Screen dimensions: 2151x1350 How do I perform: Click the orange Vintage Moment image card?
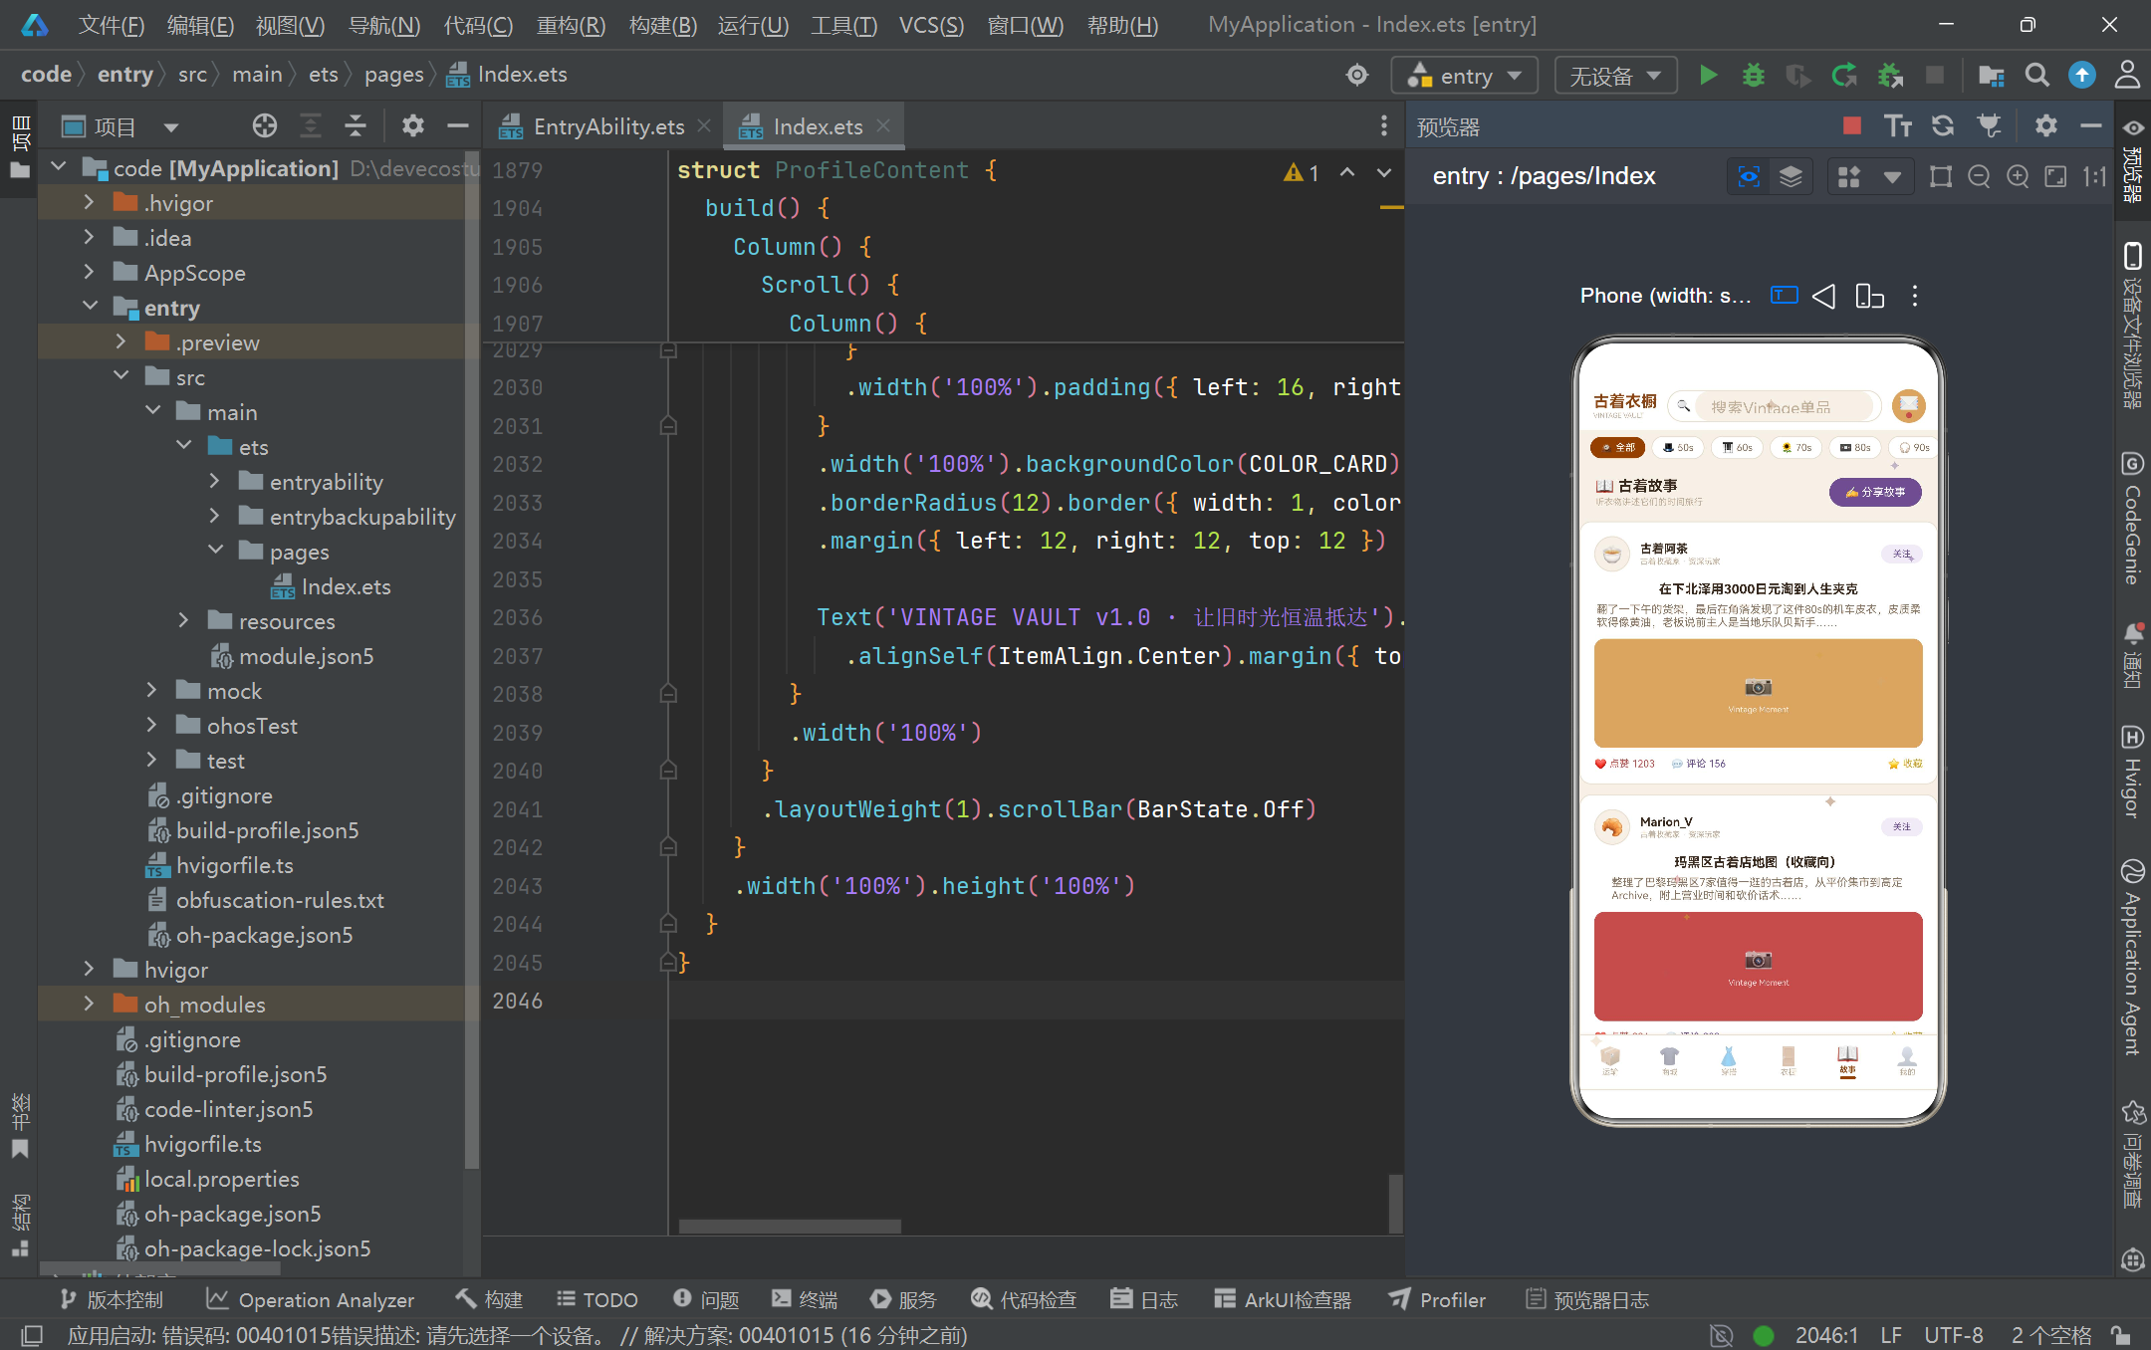tap(1758, 693)
